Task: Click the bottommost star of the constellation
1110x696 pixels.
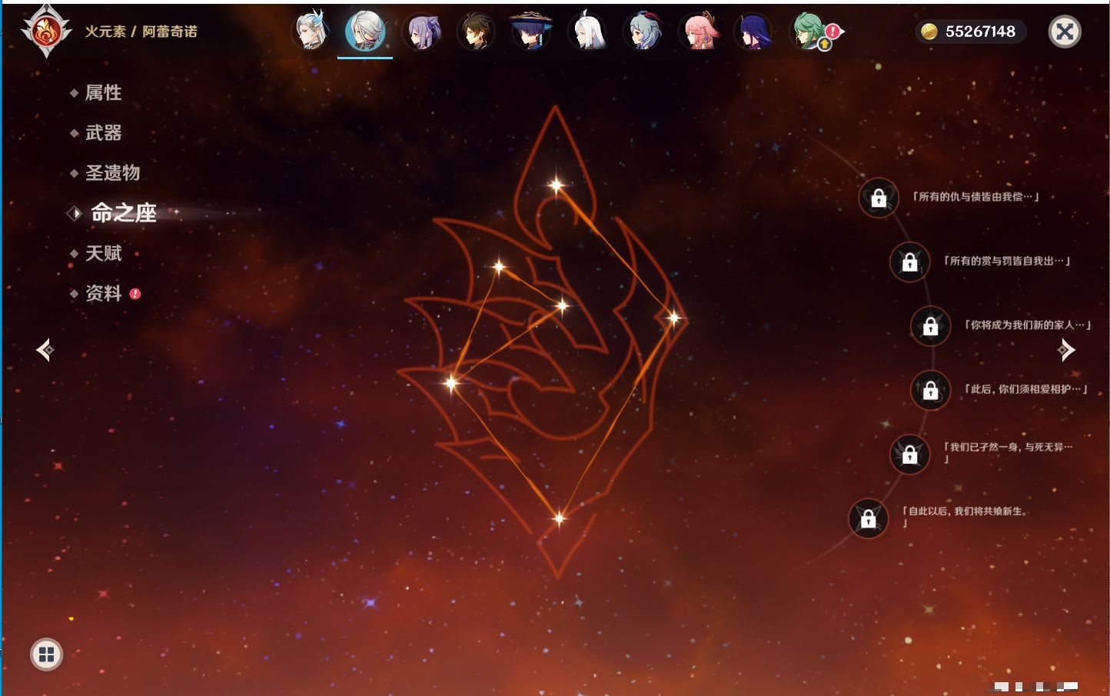Action: click(x=559, y=518)
